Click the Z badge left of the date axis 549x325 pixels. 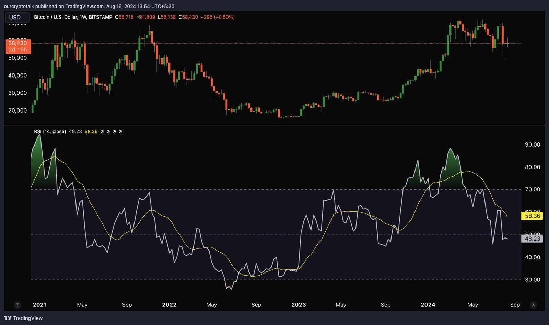coord(17,305)
